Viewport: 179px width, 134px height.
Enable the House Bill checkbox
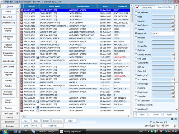point(136,38)
